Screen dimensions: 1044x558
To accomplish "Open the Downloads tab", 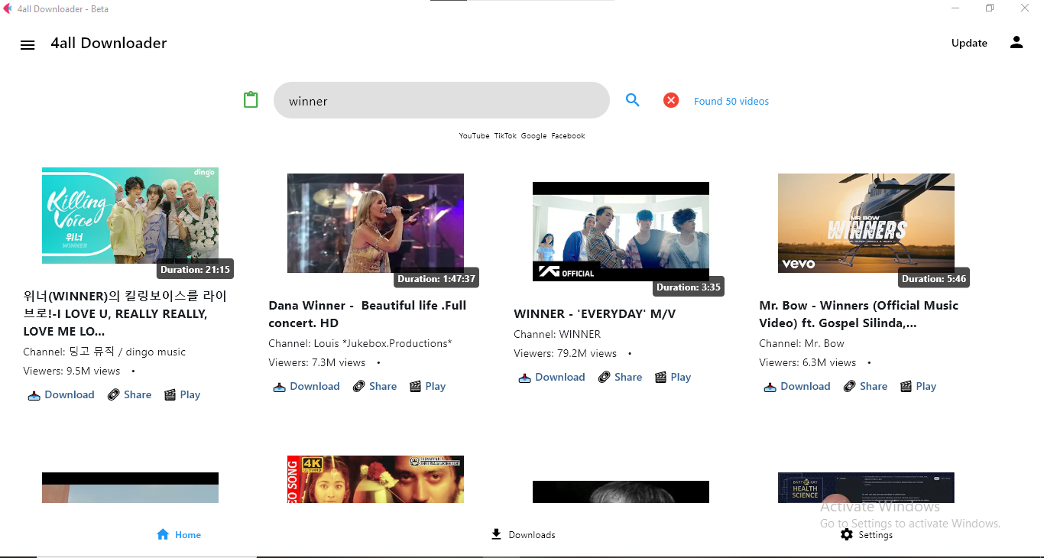I will click(x=524, y=535).
